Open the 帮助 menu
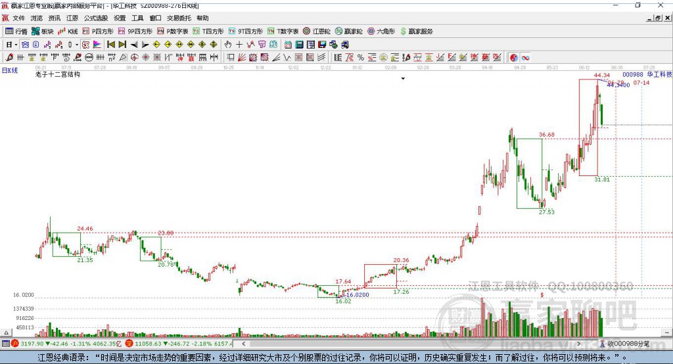Viewport: 673px width, 364px height. (x=202, y=18)
